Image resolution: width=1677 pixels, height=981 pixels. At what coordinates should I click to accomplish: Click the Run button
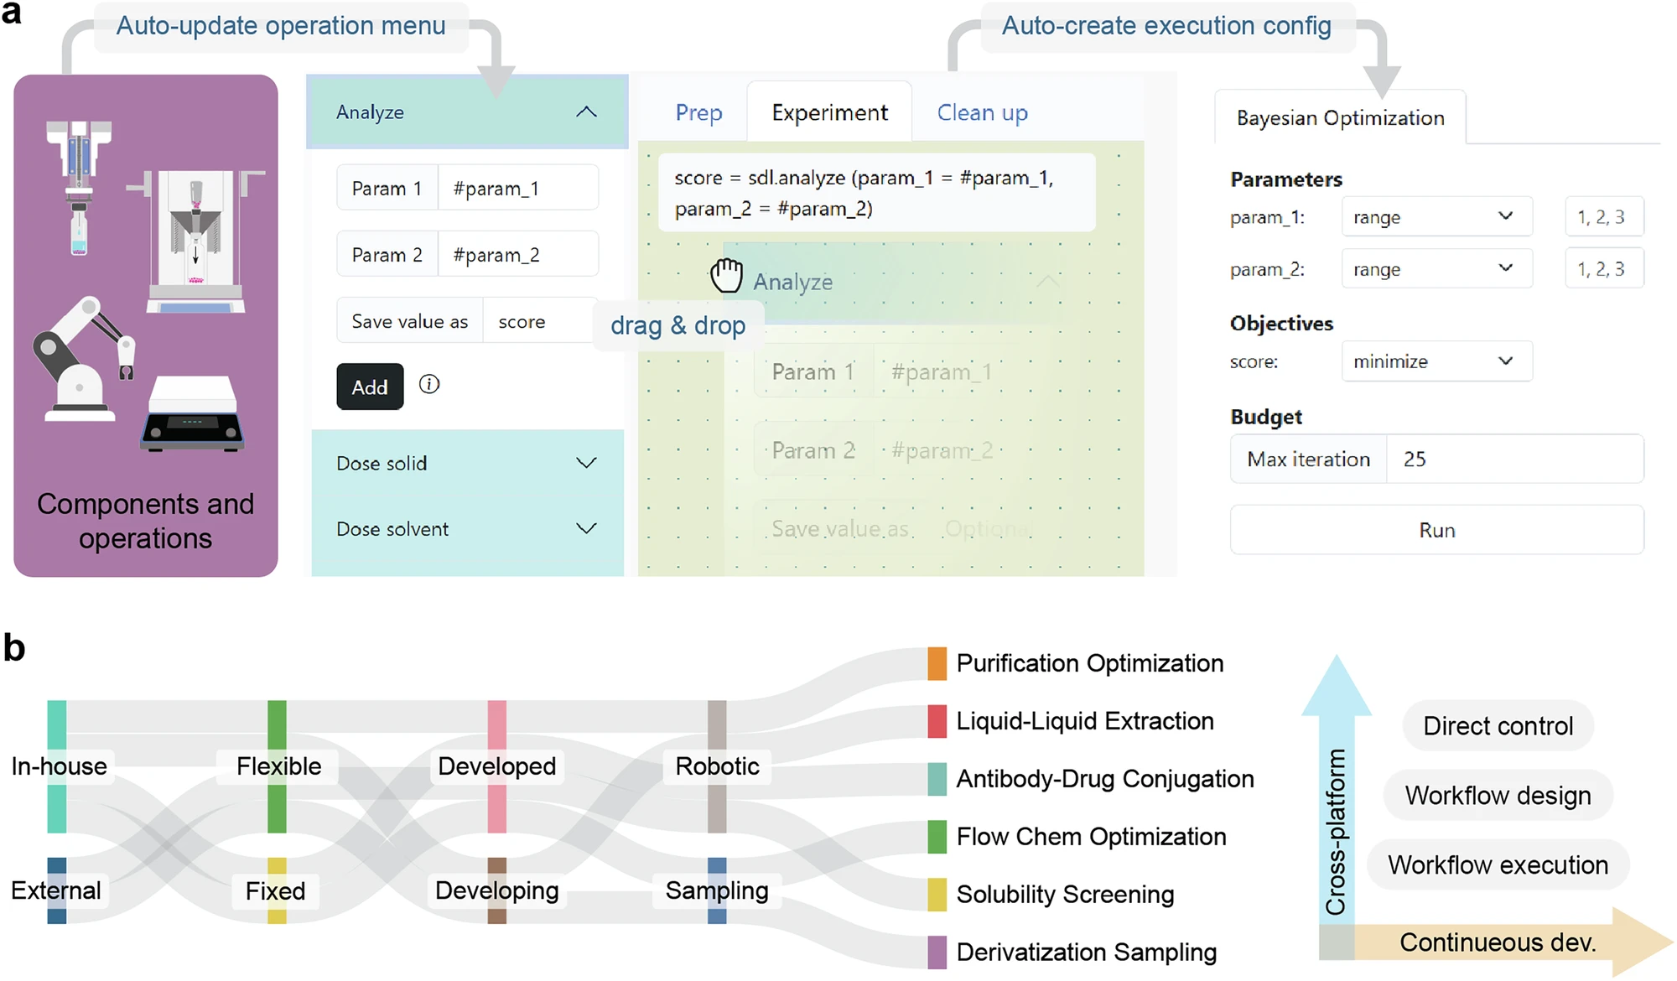[x=1436, y=530]
